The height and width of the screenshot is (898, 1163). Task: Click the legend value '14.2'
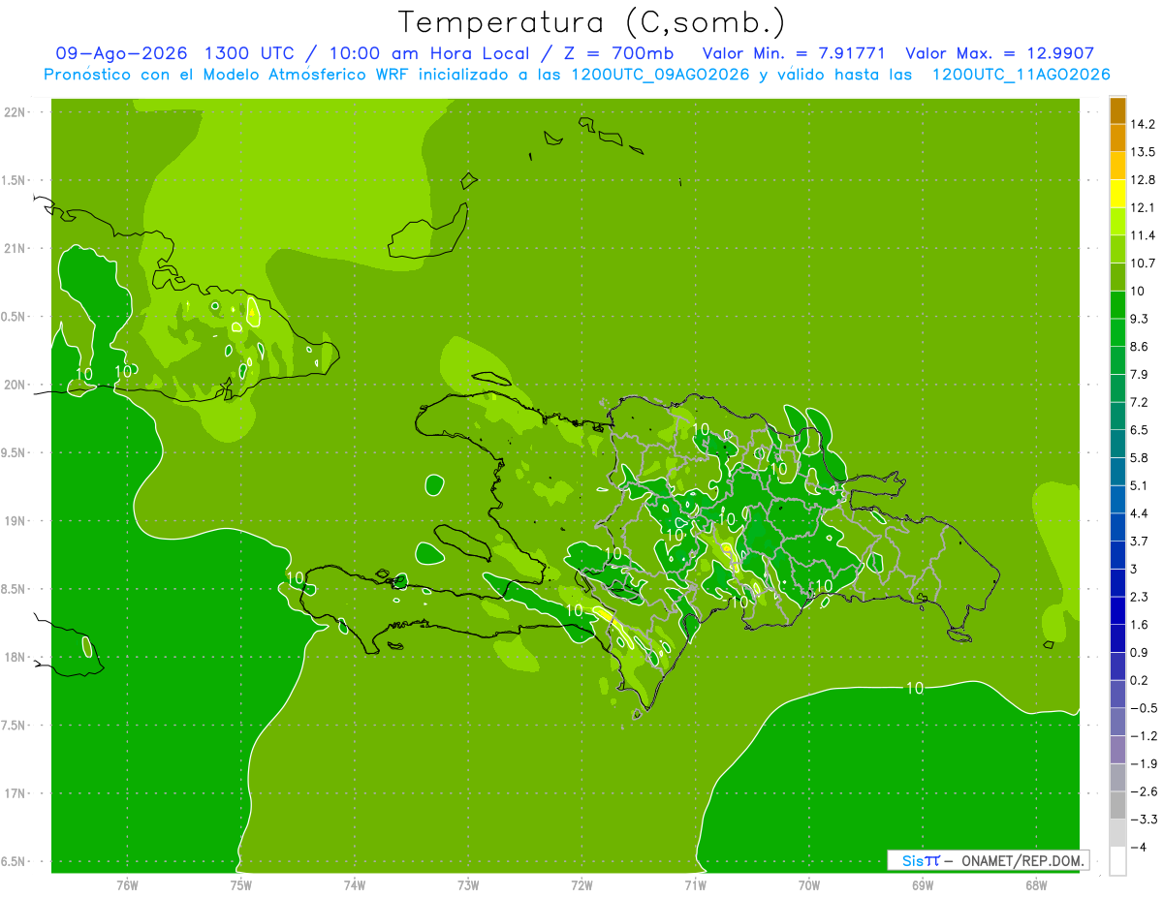tap(1143, 124)
